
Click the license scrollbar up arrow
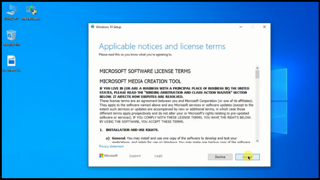coord(257,68)
